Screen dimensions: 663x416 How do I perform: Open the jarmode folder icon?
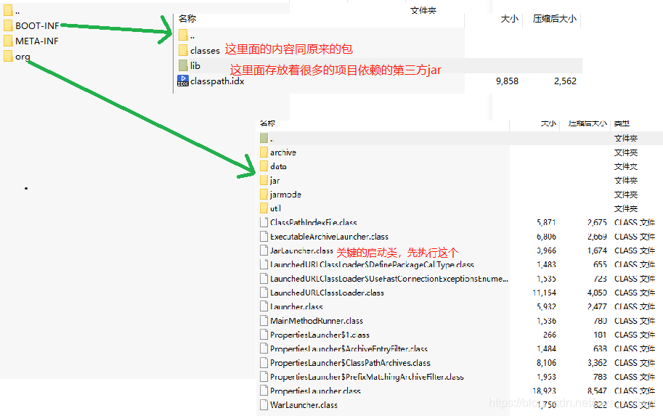pyautogui.click(x=264, y=195)
